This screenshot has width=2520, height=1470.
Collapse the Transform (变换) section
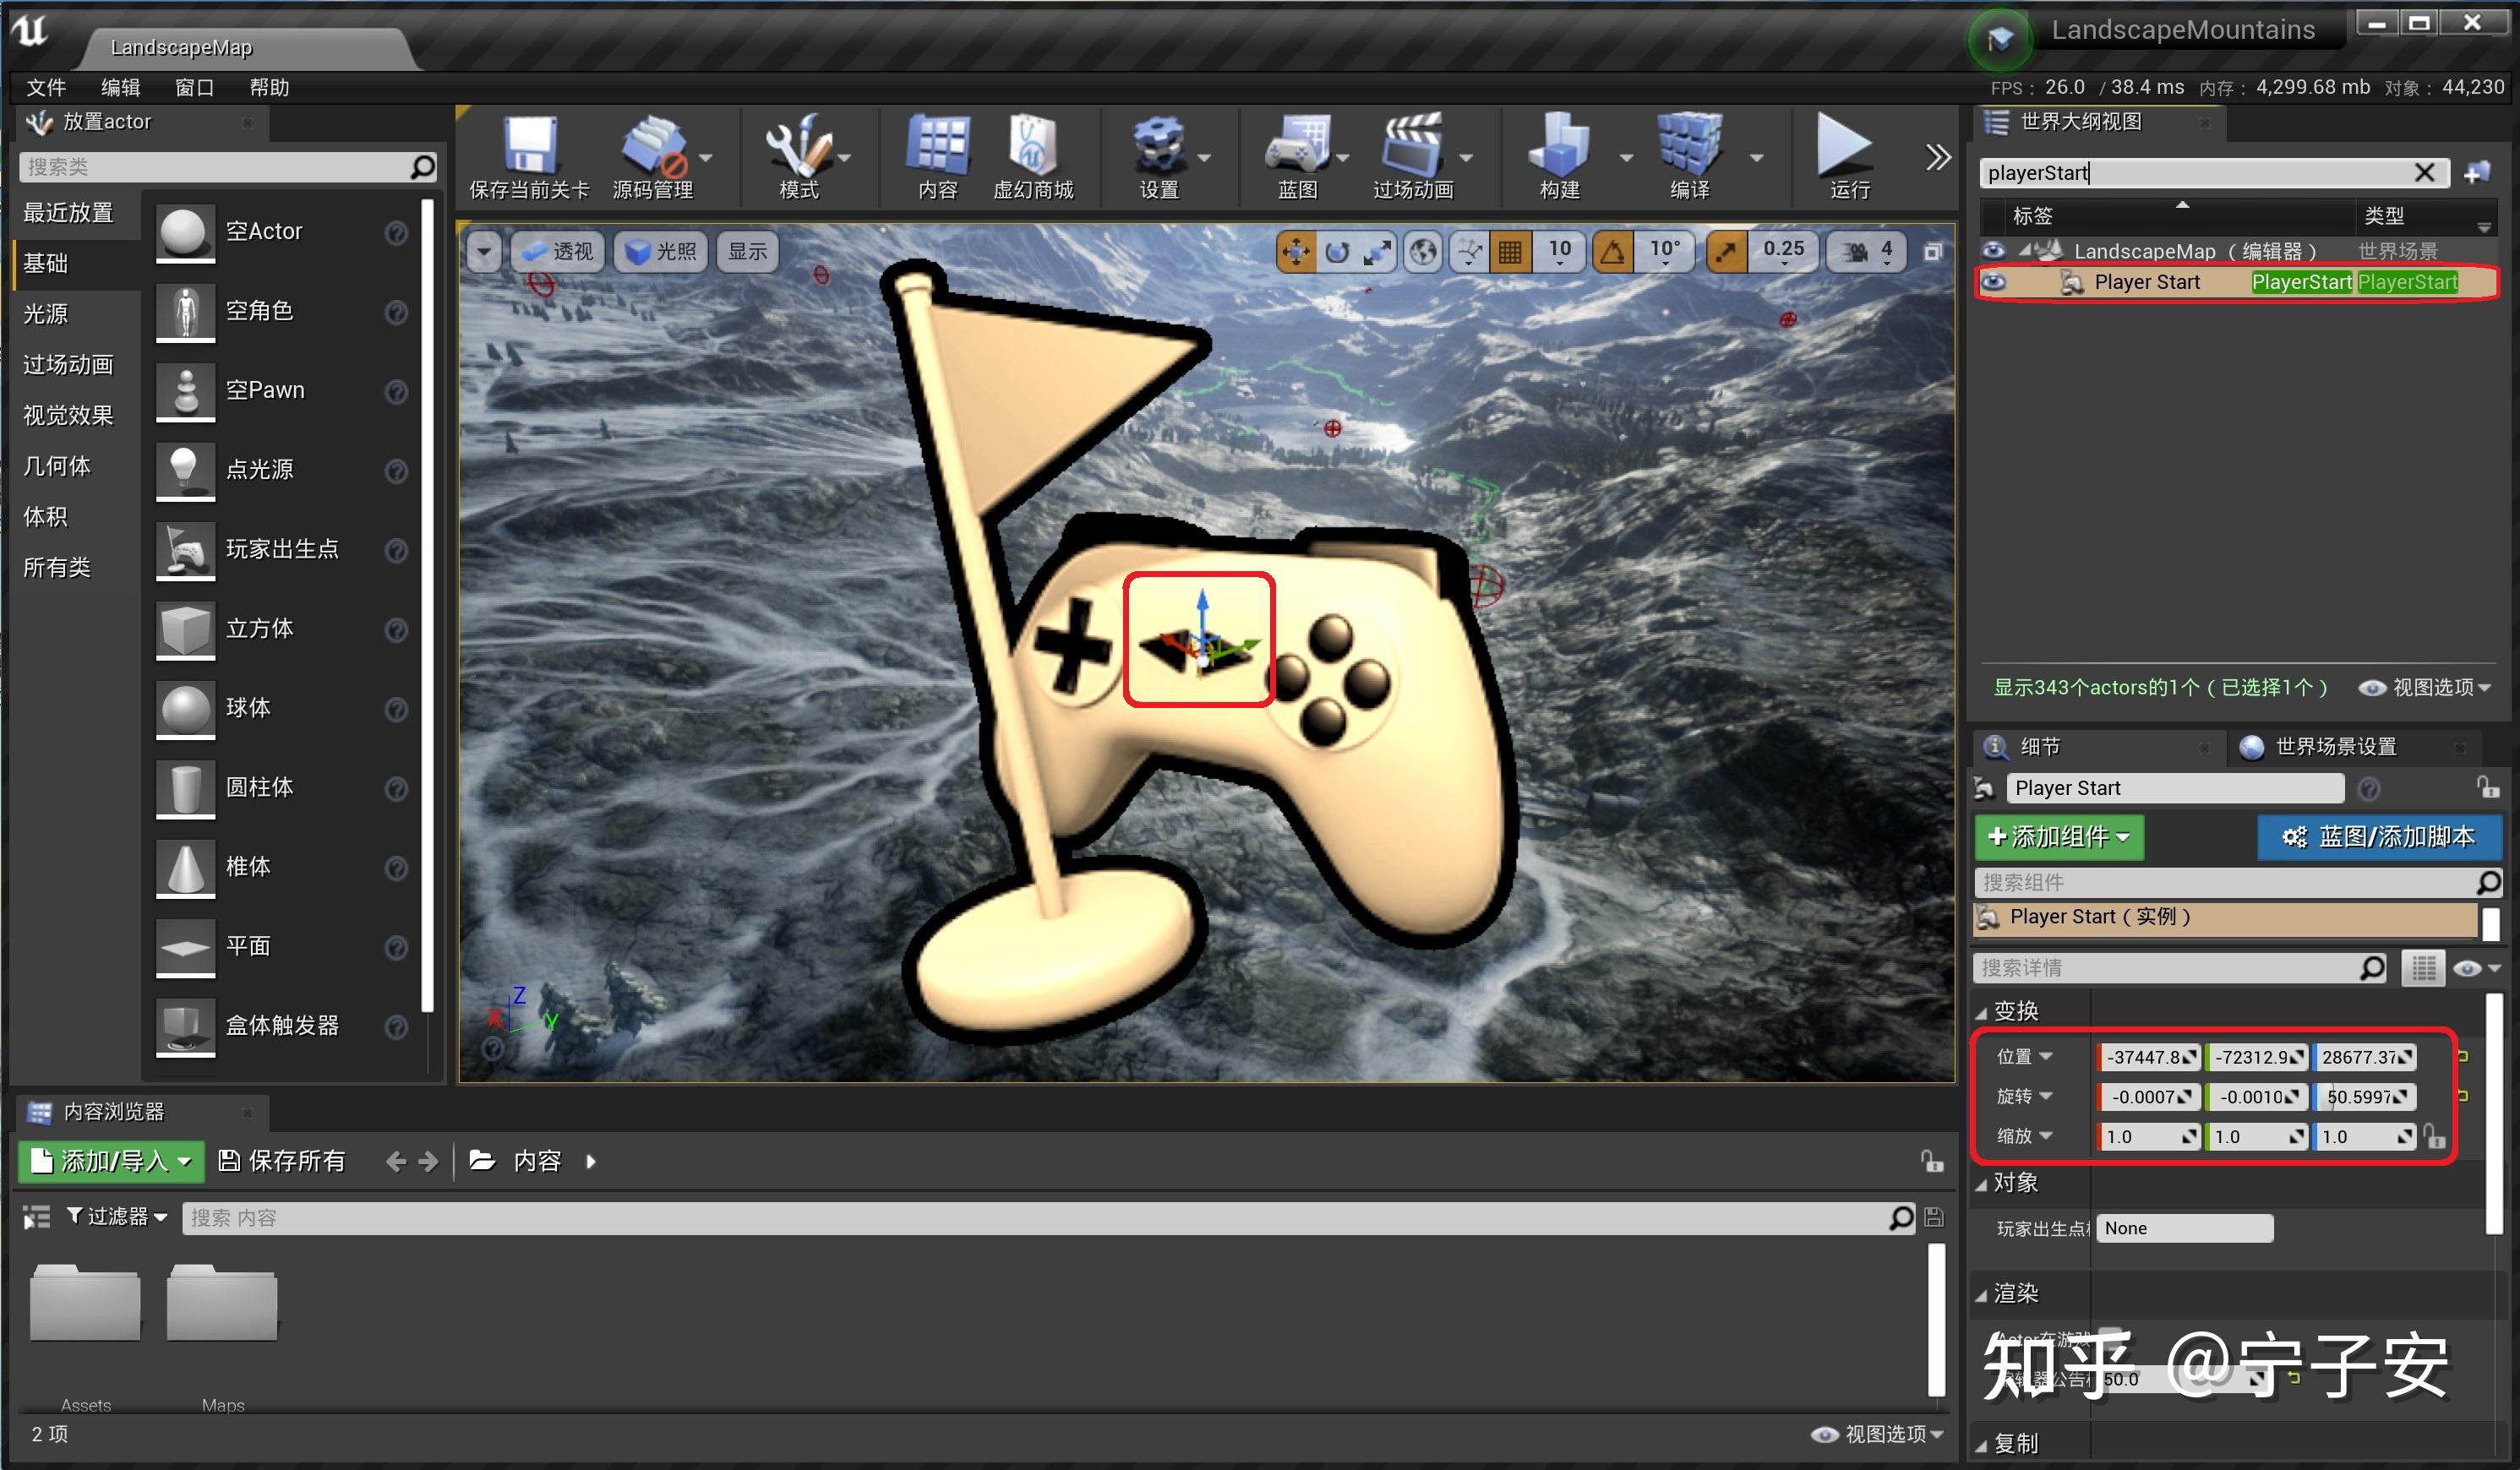tap(1981, 1013)
